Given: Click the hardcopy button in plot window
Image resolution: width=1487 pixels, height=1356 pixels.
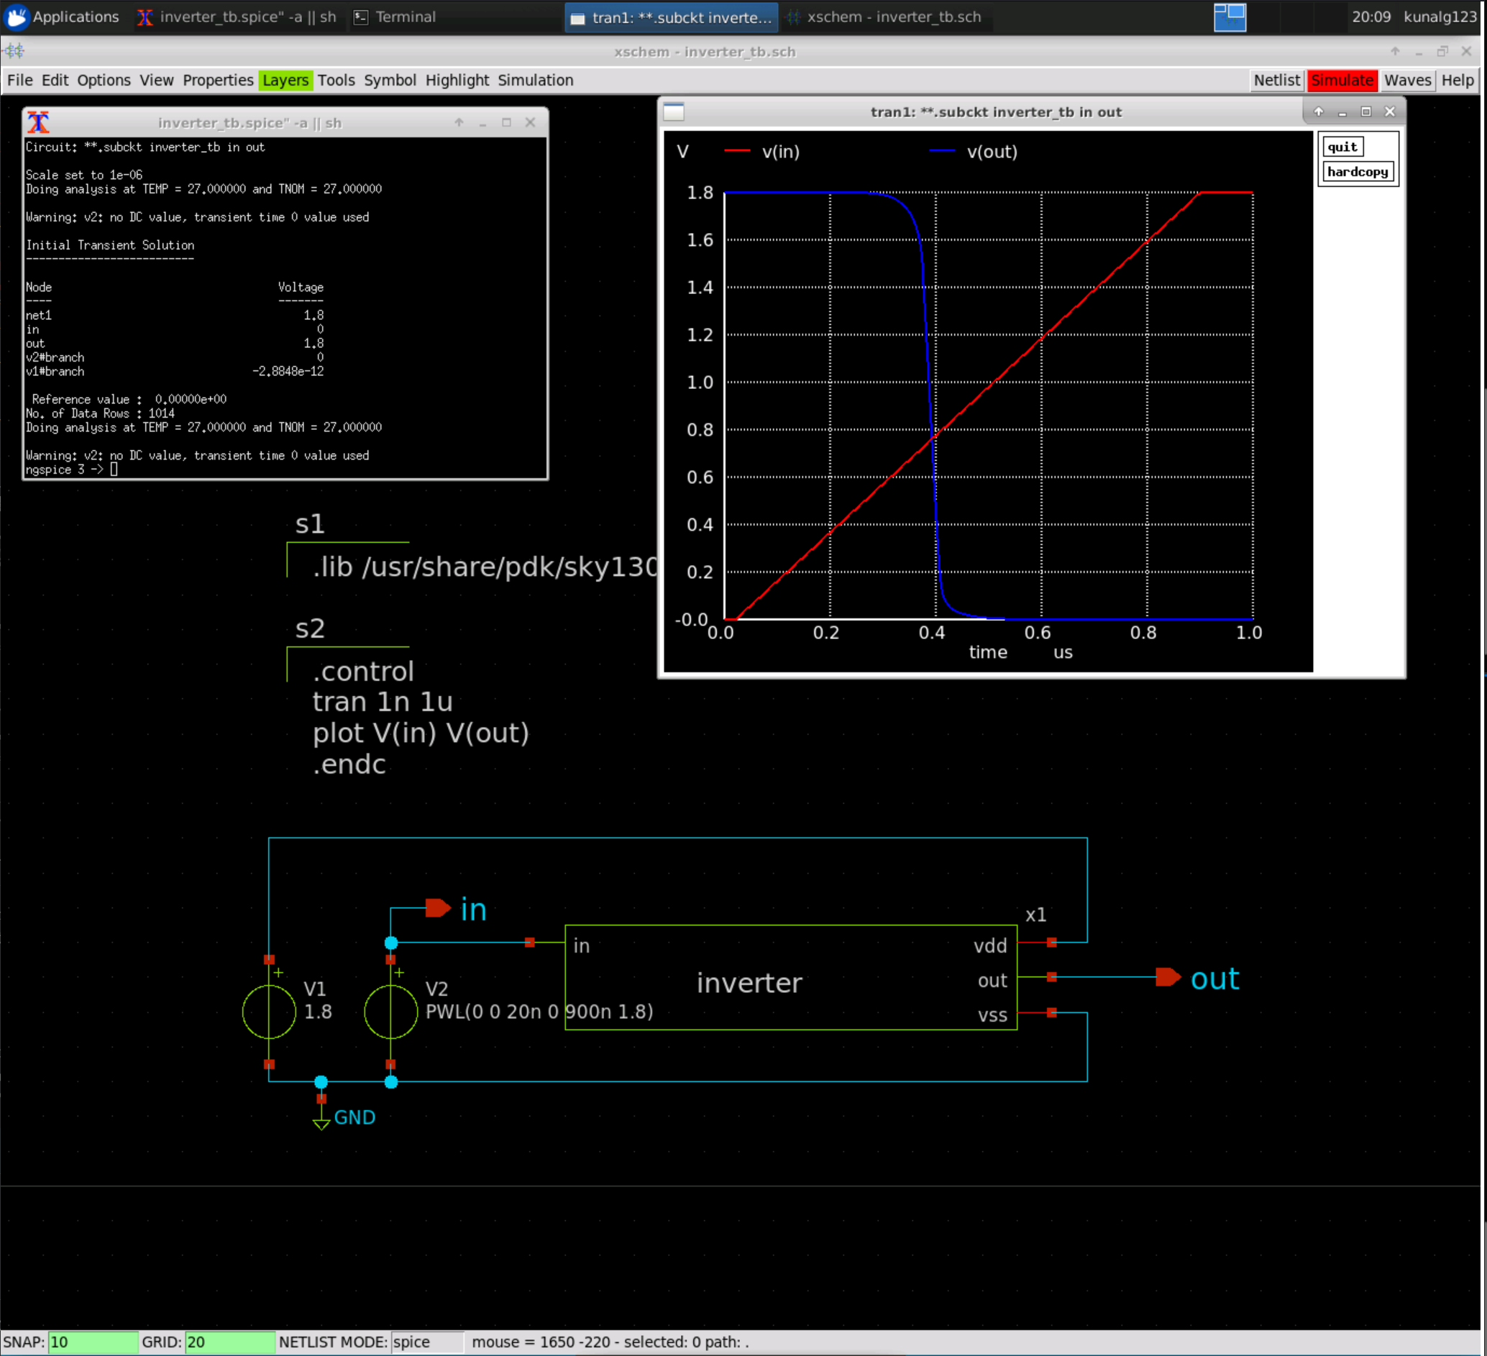Looking at the screenshot, I should pyautogui.click(x=1356, y=172).
